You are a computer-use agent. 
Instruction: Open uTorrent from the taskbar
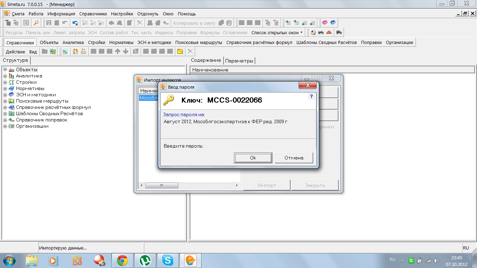[145, 260]
